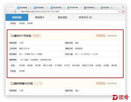131x102 pixels.
Task: Switch to the 报名须知 page tab
Action: (x=62, y=17)
